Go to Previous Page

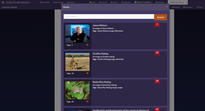coord(58,2)
